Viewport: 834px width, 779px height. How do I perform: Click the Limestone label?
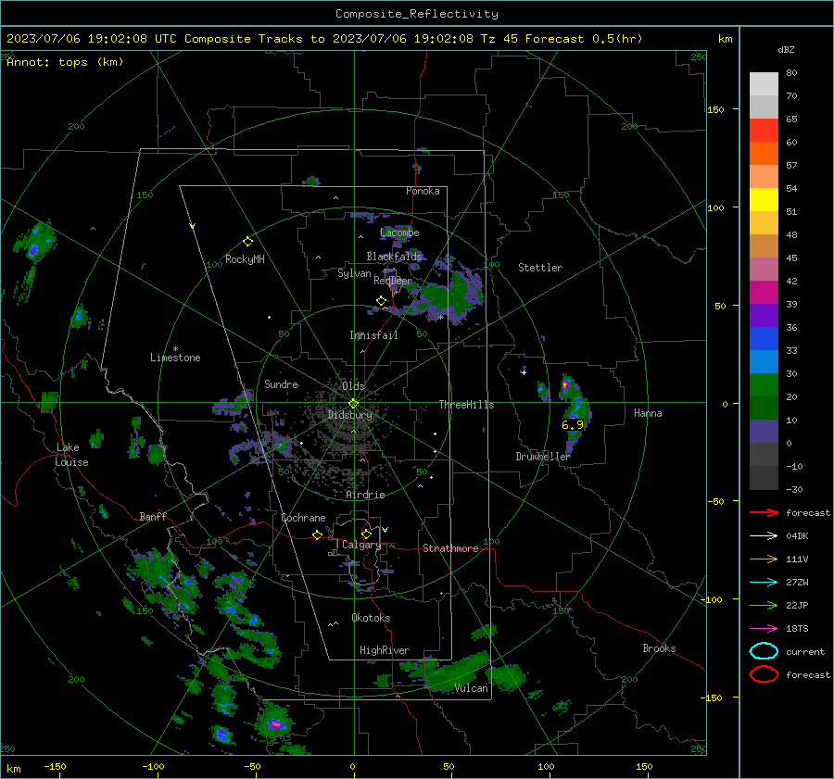click(x=175, y=358)
